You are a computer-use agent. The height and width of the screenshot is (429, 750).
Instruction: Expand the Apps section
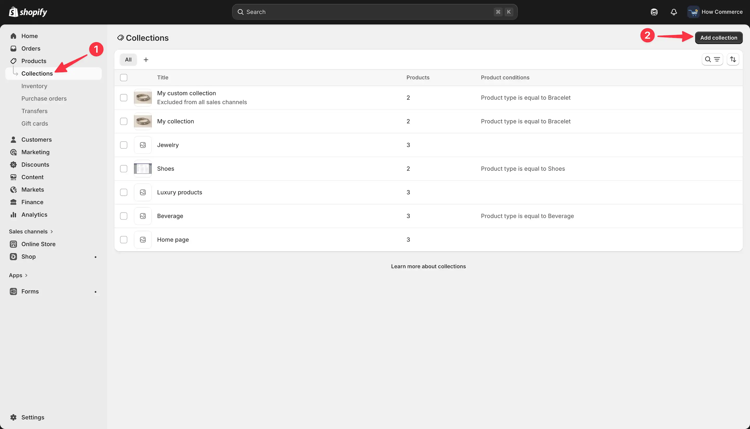tap(18, 275)
